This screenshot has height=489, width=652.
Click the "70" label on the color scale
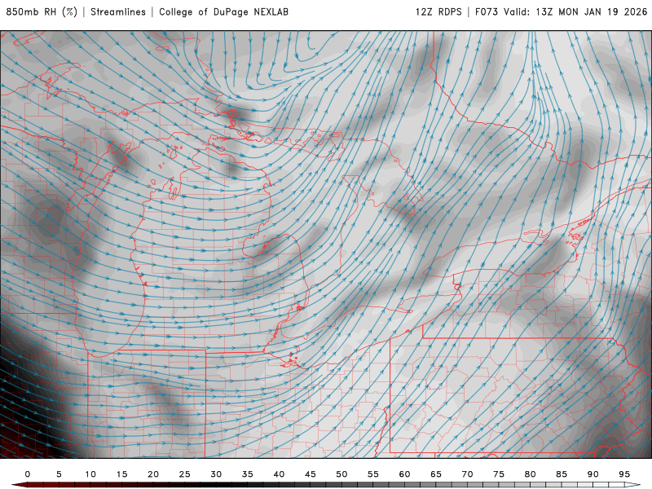(467, 474)
